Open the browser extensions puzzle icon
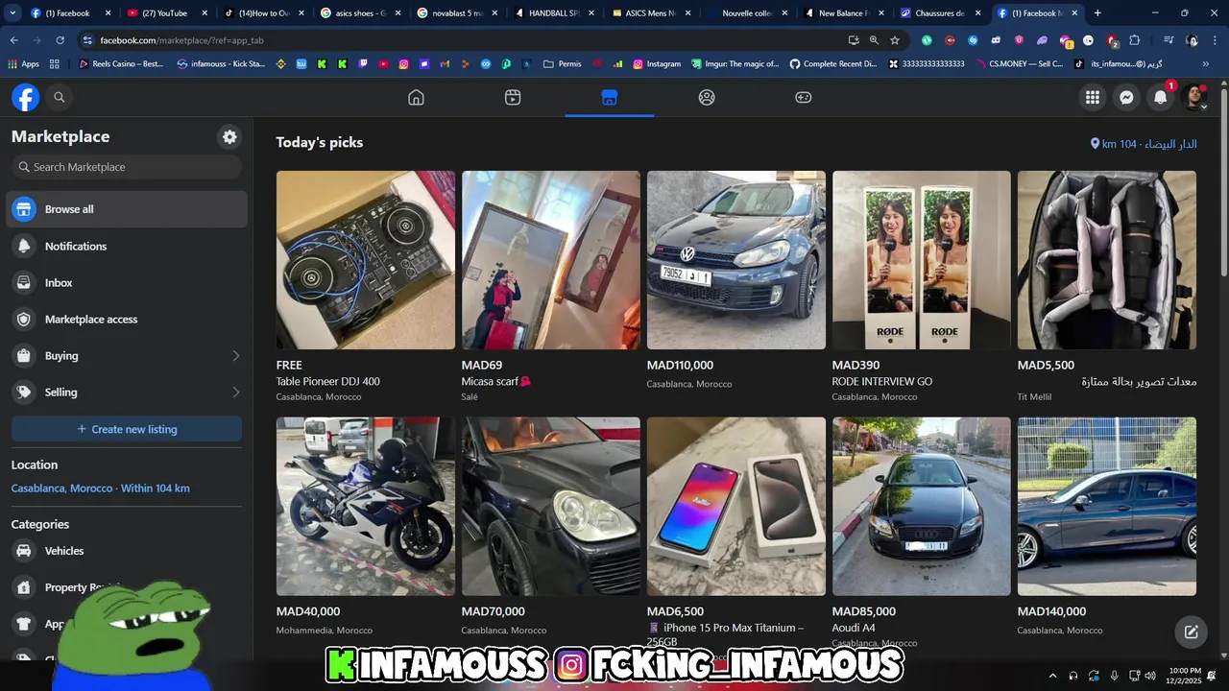 [1134, 40]
